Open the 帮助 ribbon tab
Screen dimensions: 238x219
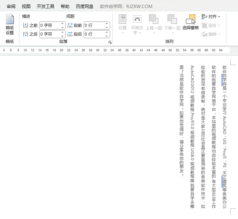65,6
